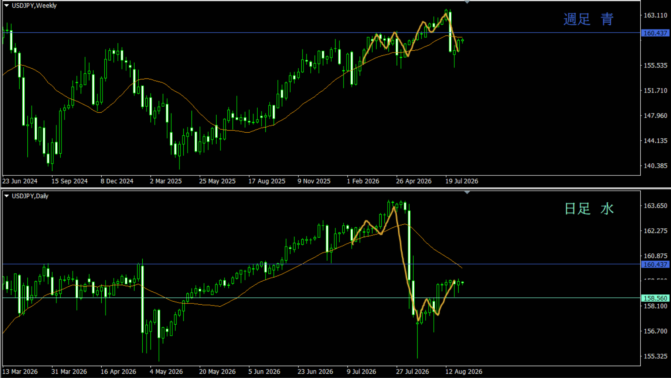Click the 2 Mar 2025 date on Weekly axis
Image resolution: width=671 pixels, height=378 pixels.
166,181
